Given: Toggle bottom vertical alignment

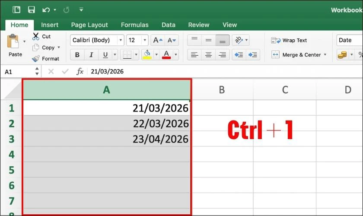Looking at the screenshot, I should pyautogui.click(x=223, y=40).
